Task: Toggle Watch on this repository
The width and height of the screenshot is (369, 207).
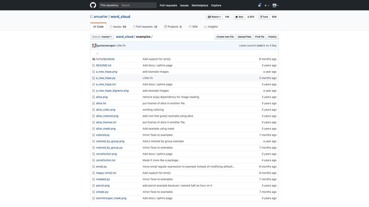Action: tap(214, 17)
